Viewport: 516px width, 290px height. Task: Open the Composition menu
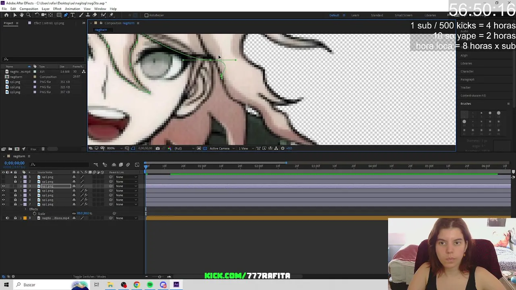29,9
